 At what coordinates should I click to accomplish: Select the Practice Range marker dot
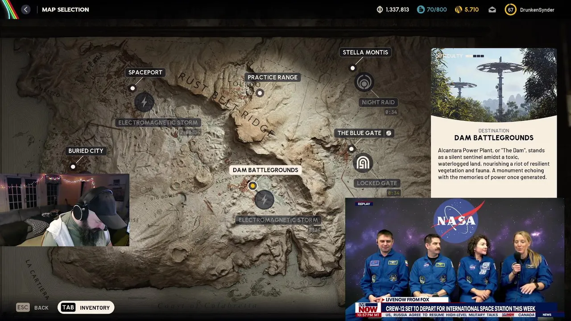pos(260,93)
